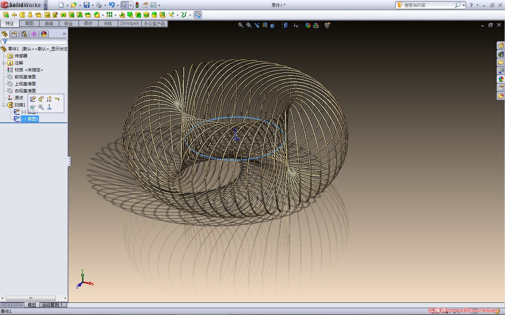Viewport: 505px width, 315px height.
Task: Open SolidWorks Resources home icon in task pane
Action: tap(501, 45)
